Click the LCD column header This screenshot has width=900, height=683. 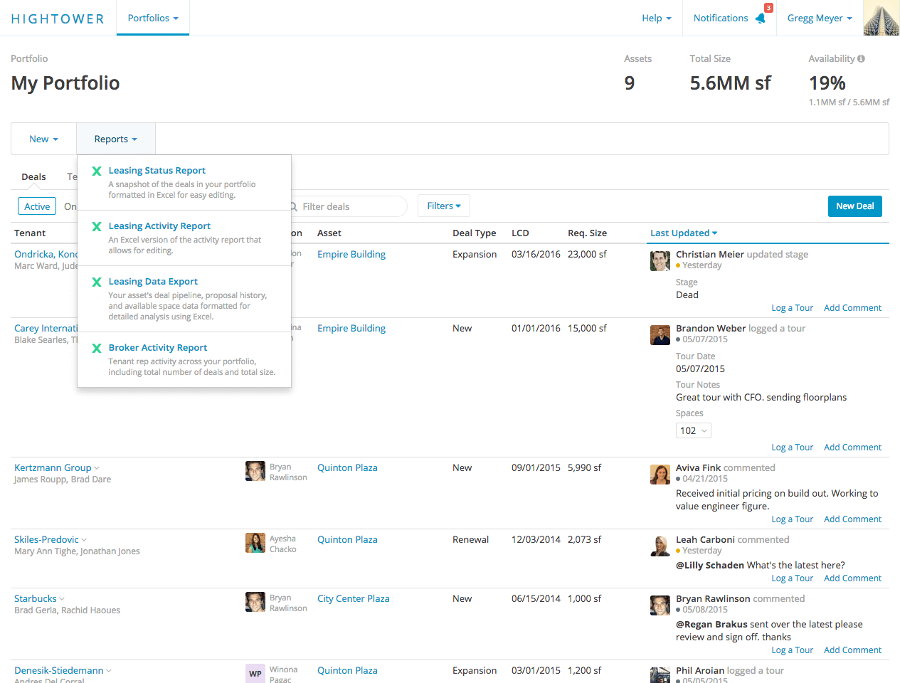pyautogui.click(x=520, y=233)
